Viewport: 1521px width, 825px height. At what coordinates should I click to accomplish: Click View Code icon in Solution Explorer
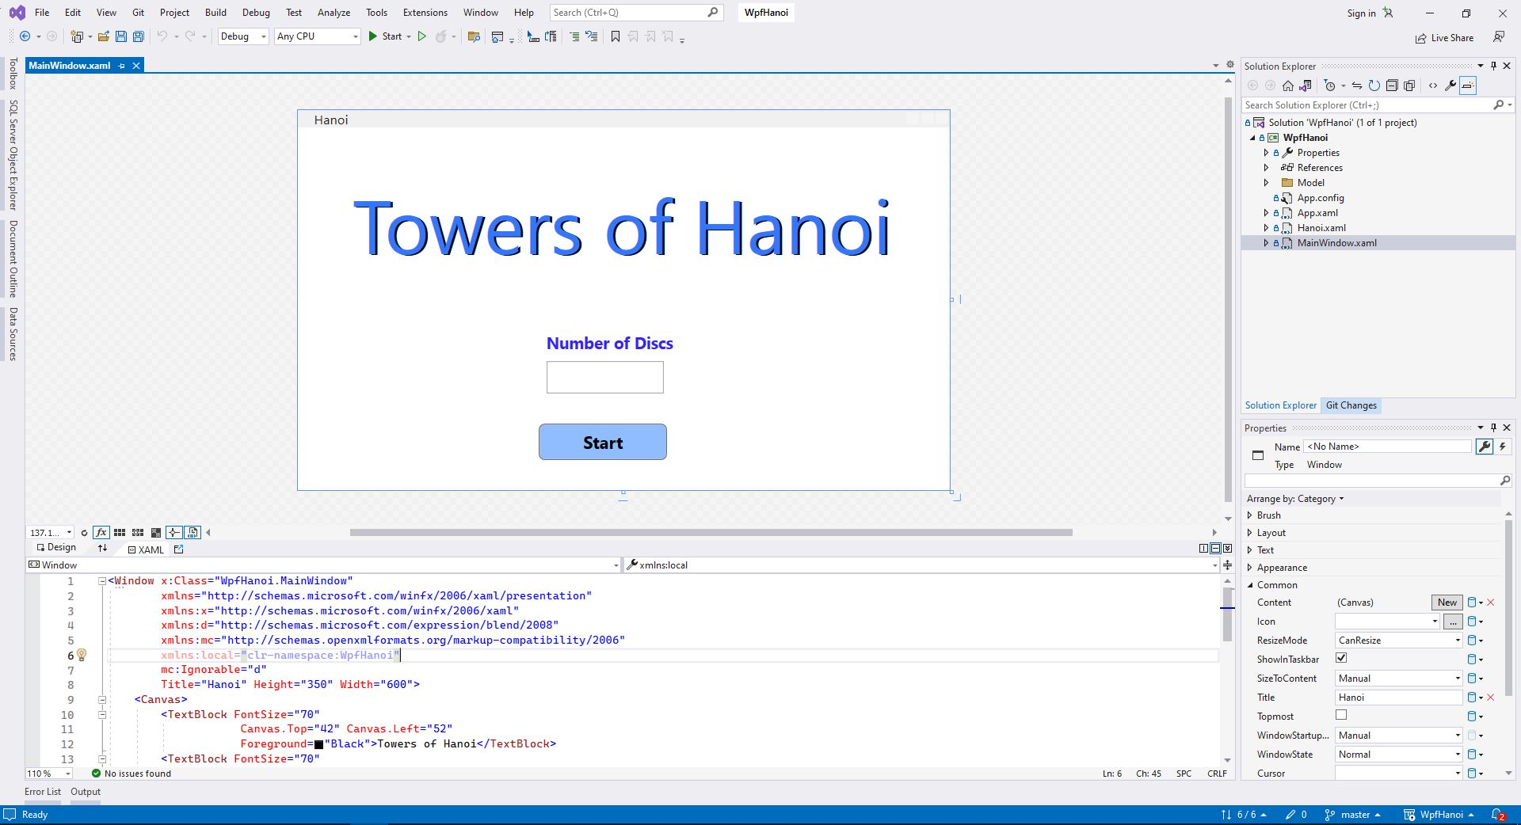pyautogui.click(x=1433, y=86)
